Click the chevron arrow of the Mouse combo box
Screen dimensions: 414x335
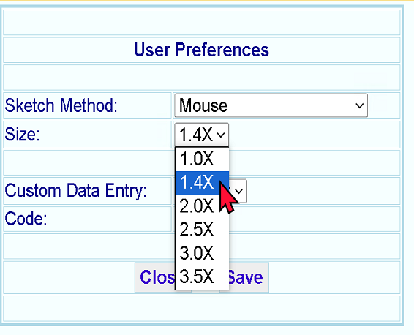click(x=359, y=105)
